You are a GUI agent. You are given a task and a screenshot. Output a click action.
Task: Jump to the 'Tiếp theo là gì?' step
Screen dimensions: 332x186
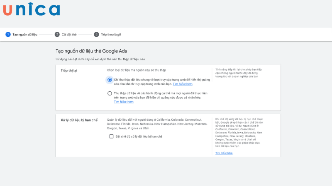point(111,35)
